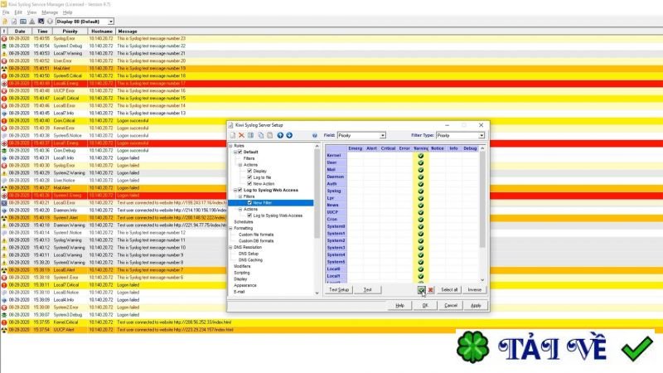Select Custom file formats in the tree
The height and width of the screenshot is (373, 663).
pos(256,235)
